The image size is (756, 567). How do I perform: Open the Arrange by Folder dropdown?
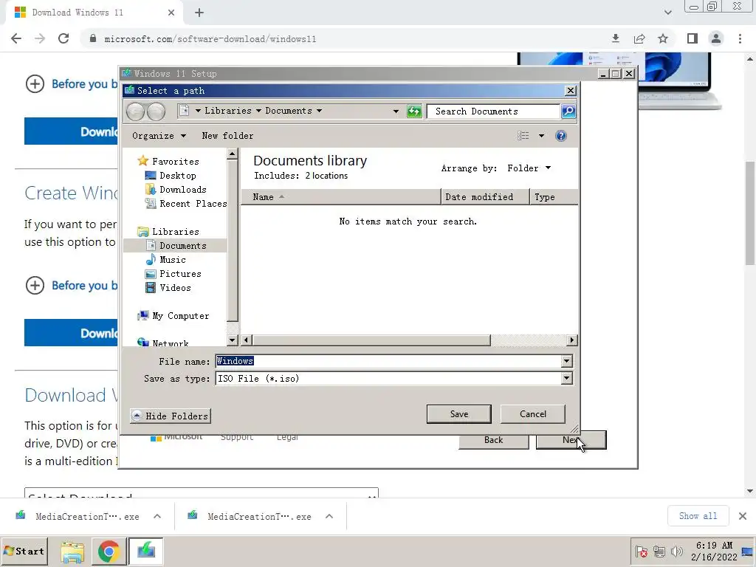point(529,168)
